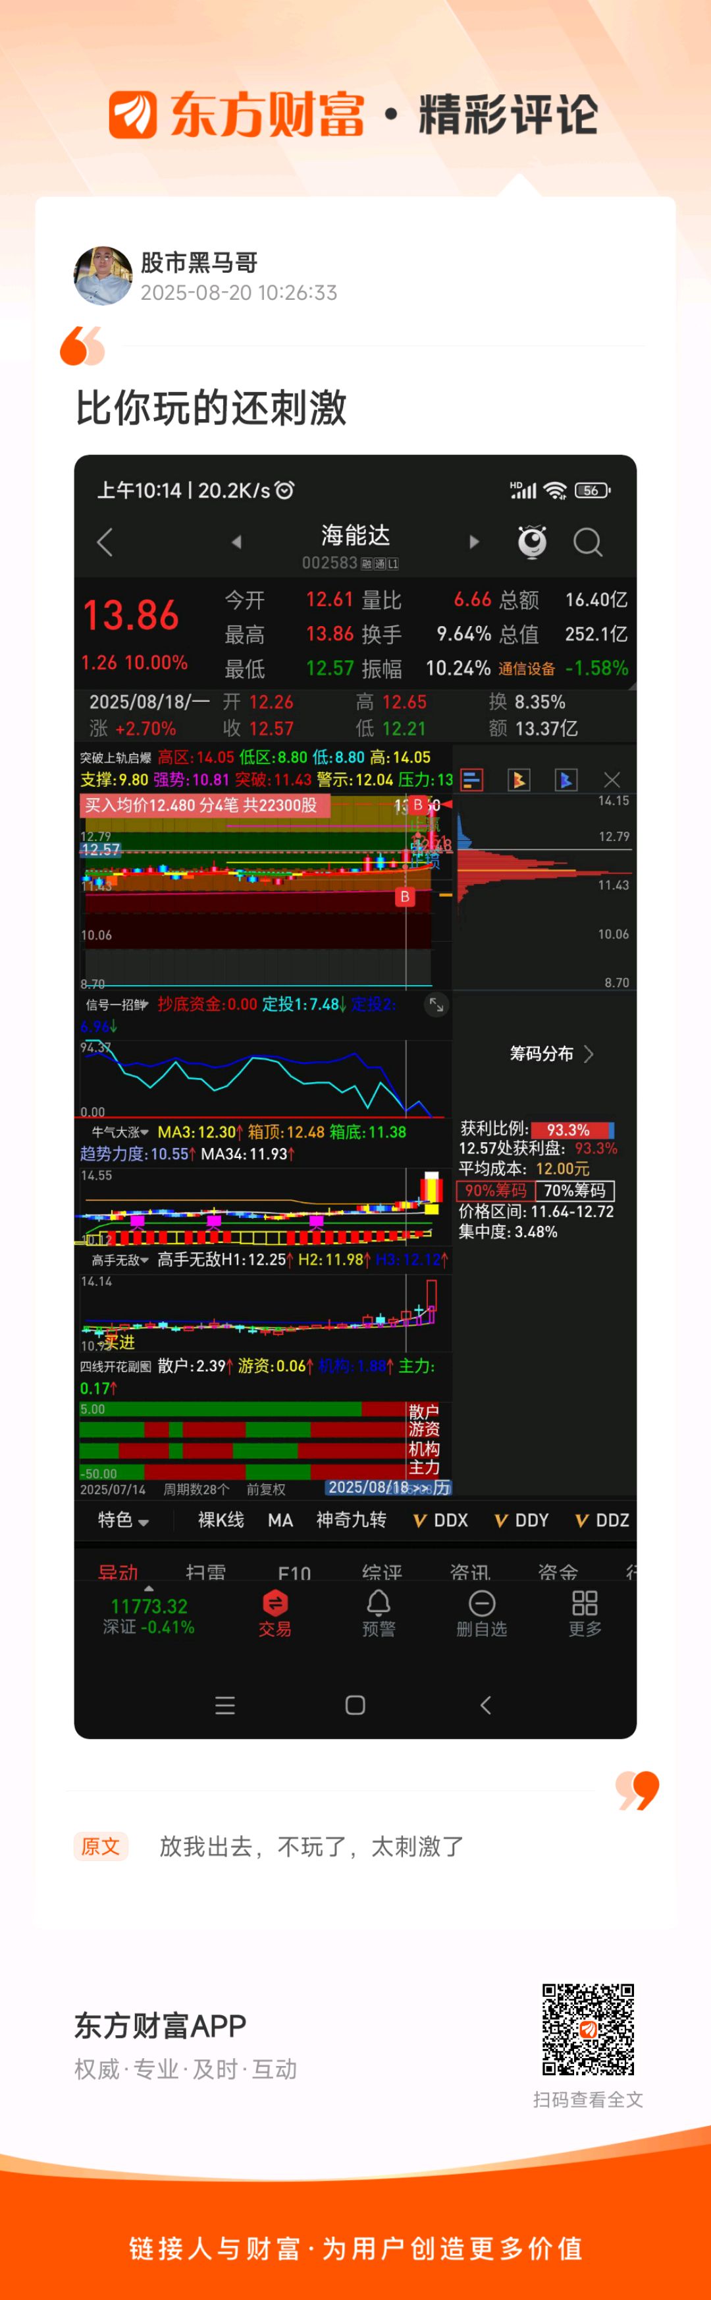The height and width of the screenshot is (2300, 711).
Task: Close the chip distribution side panel
Action: pos(612,780)
